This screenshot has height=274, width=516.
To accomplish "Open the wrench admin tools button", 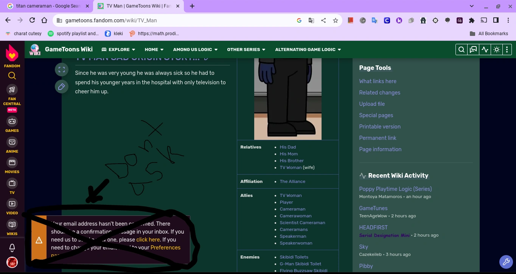I will point(505,262).
